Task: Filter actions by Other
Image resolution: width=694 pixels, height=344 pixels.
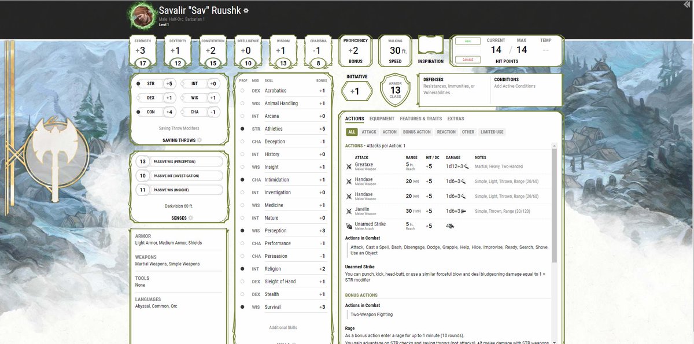Action: [468, 132]
